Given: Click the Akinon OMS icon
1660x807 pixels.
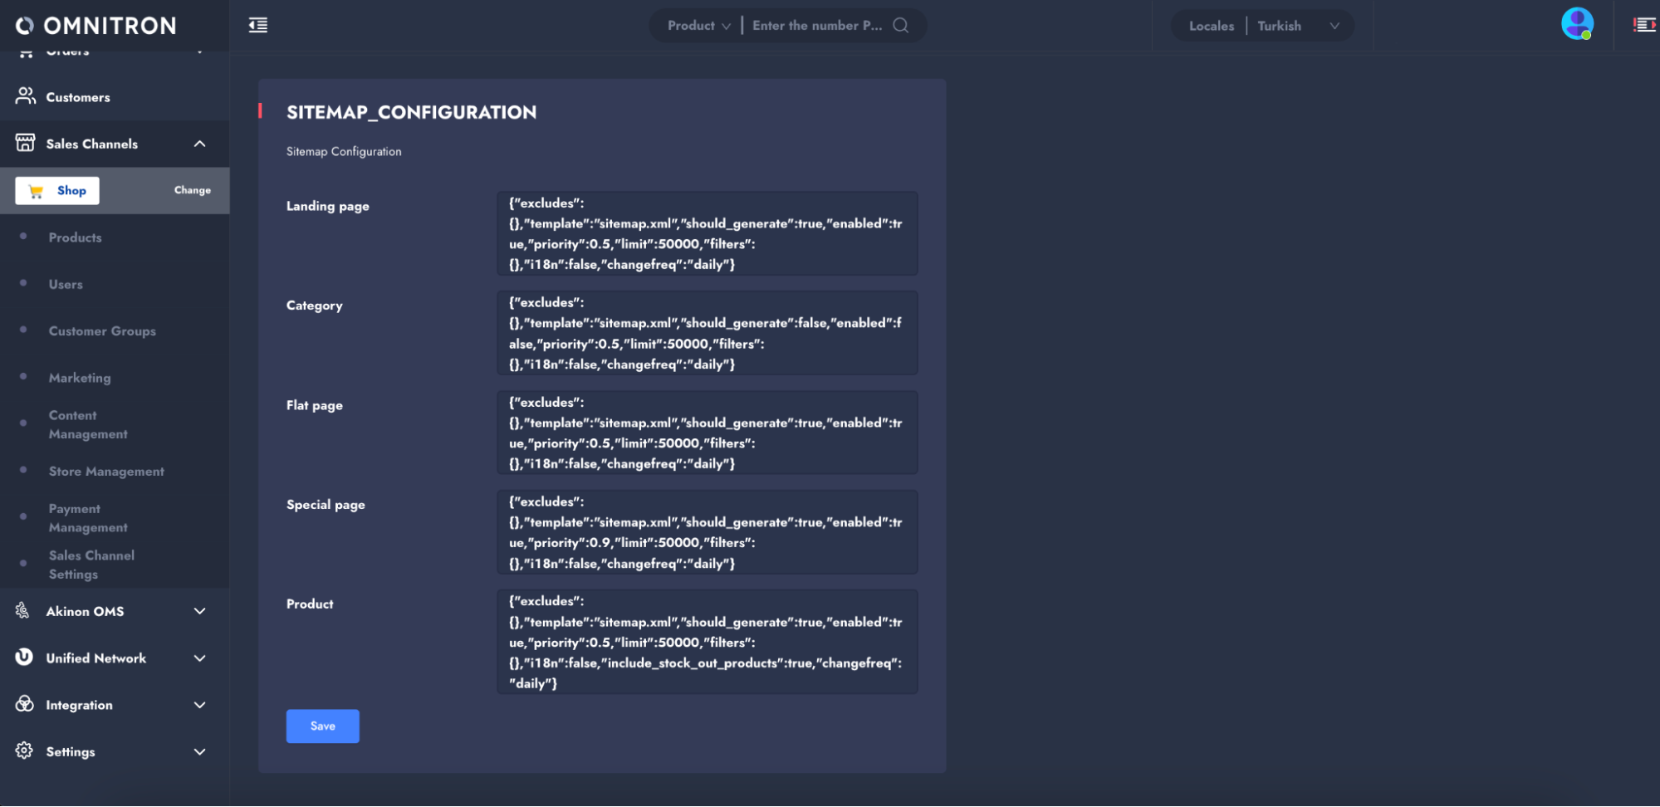Looking at the screenshot, I should [23, 611].
